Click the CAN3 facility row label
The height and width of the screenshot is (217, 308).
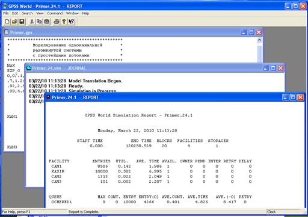click(57, 182)
